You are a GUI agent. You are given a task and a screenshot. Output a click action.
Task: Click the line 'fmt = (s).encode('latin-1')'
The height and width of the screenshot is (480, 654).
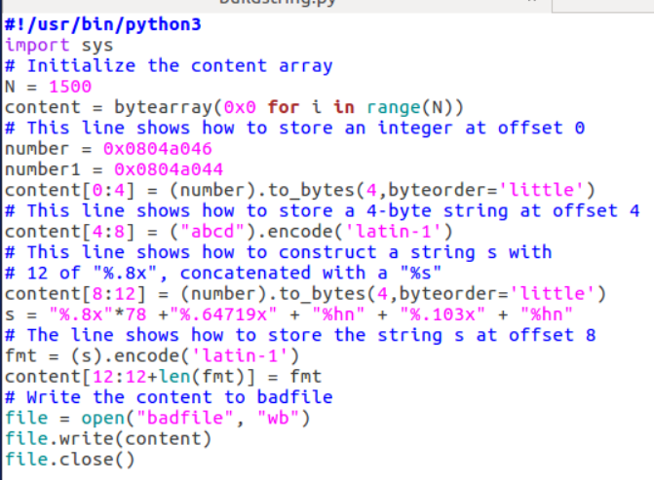[152, 356]
